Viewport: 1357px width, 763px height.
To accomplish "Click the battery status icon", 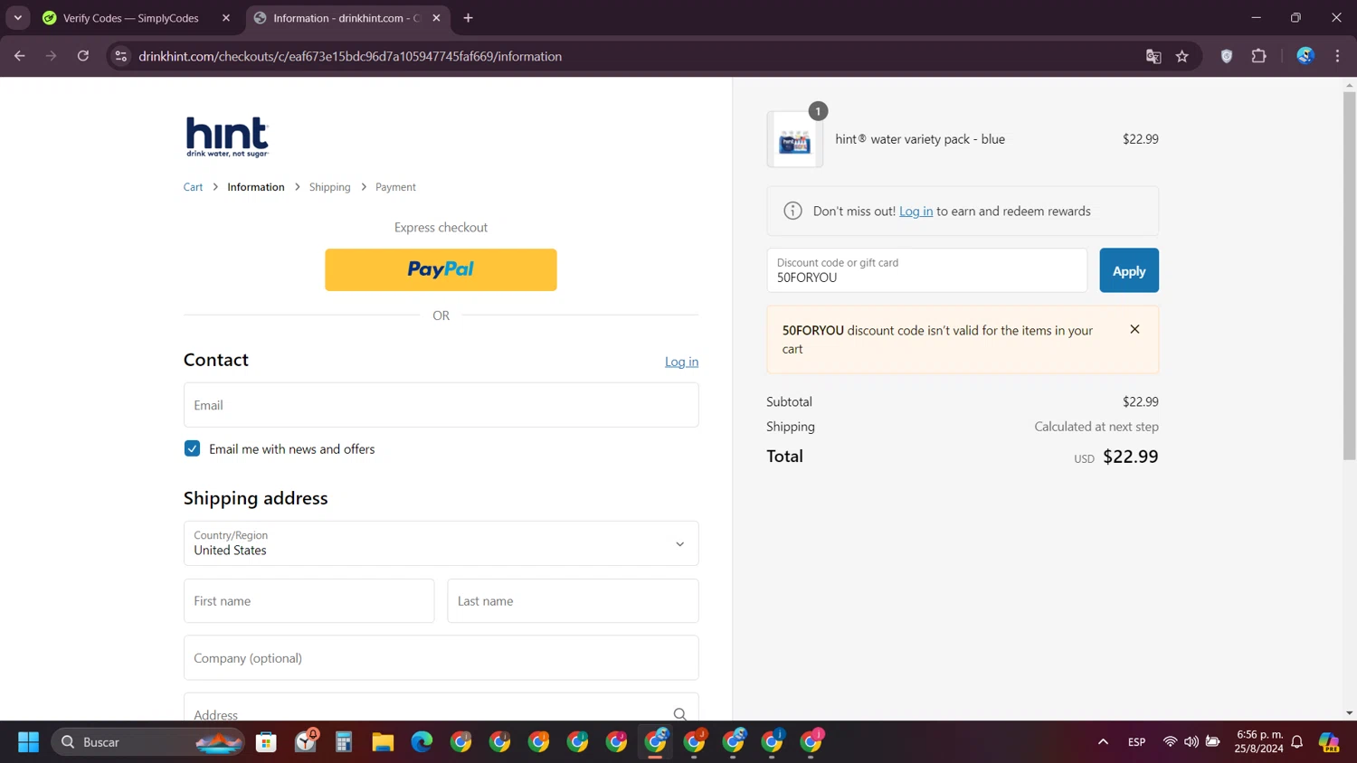I will coord(1213,742).
